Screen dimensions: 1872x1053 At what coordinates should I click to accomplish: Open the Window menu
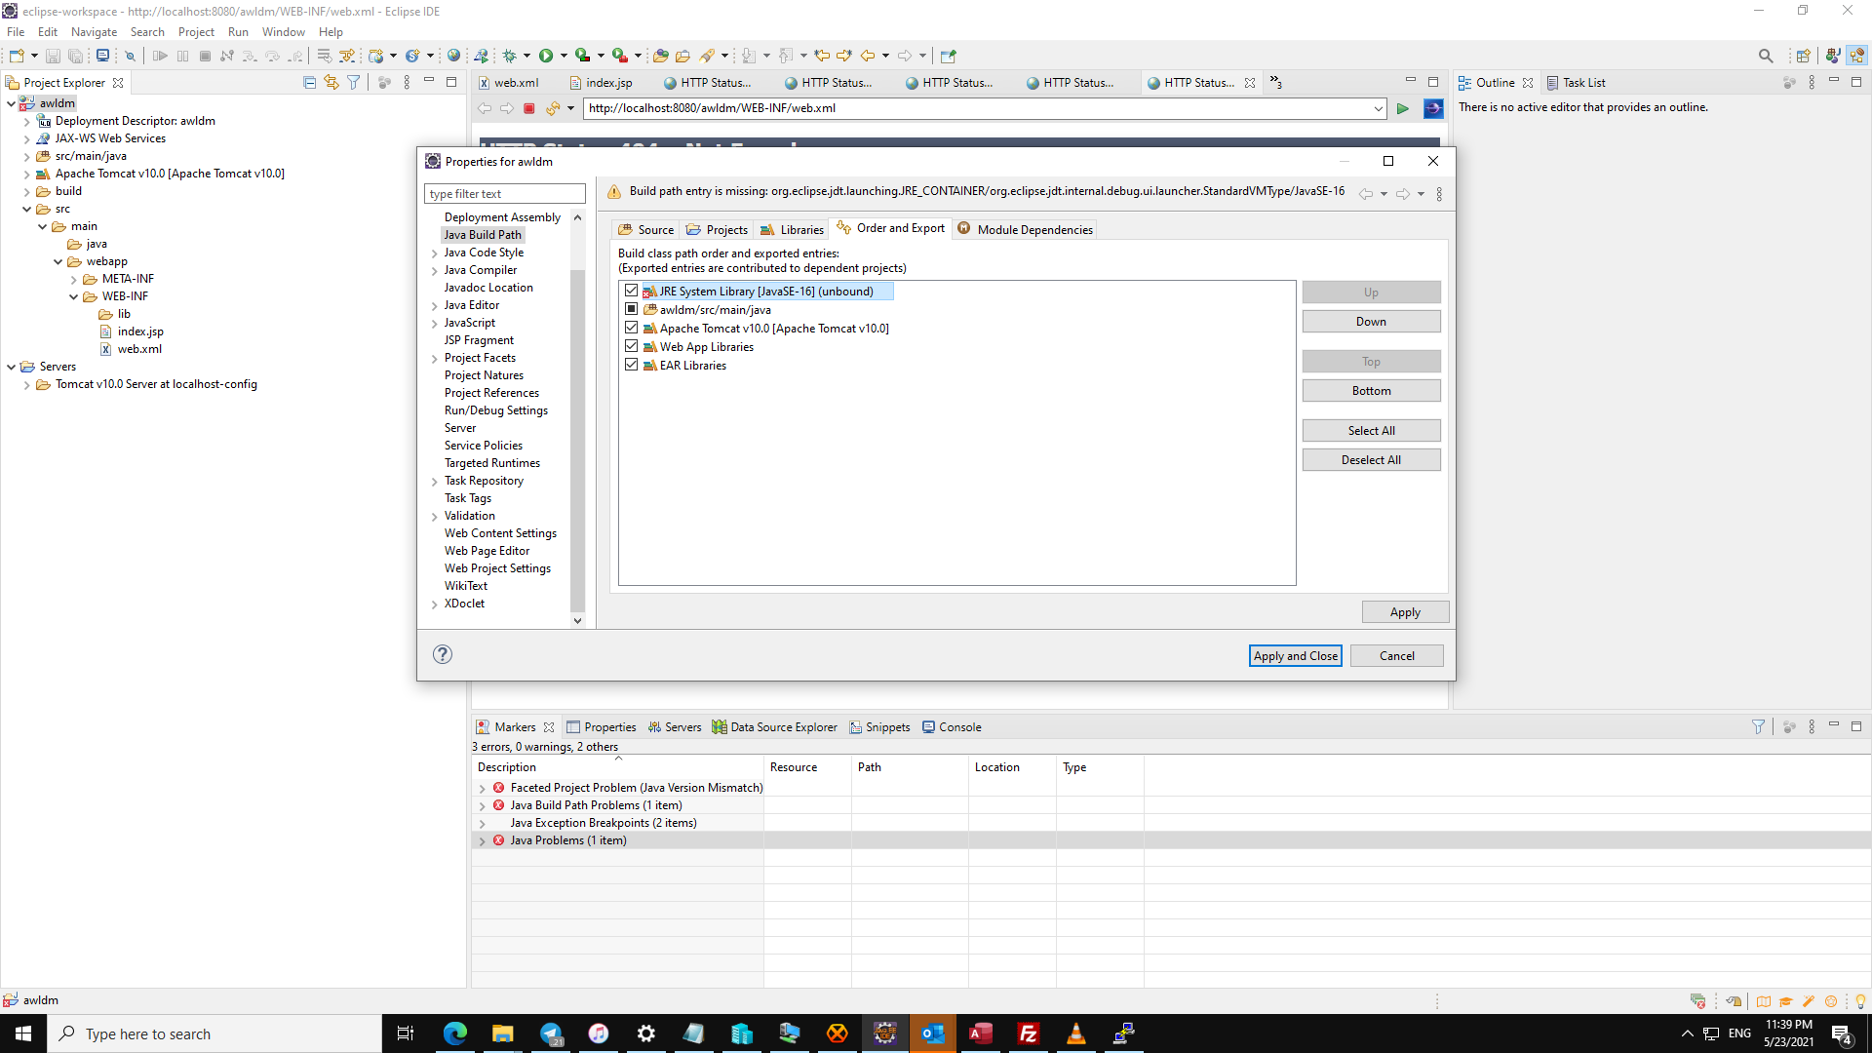coord(283,31)
